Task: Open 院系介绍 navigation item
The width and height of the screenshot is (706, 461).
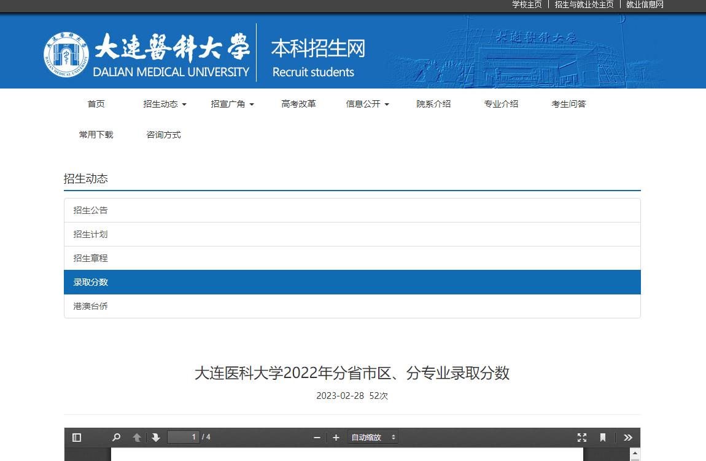Action: [x=433, y=104]
